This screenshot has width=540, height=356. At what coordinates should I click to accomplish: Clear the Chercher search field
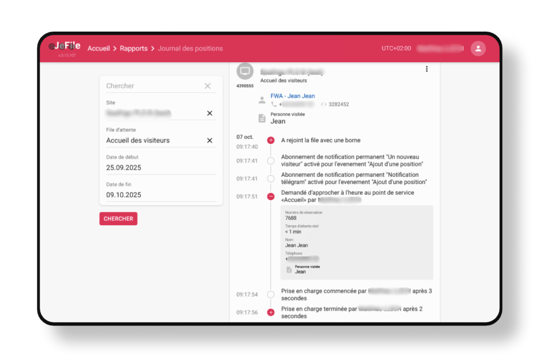pyautogui.click(x=207, y=86)
